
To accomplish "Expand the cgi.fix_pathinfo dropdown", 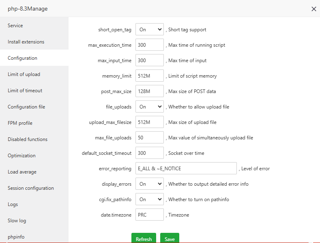I will point(149,200).
